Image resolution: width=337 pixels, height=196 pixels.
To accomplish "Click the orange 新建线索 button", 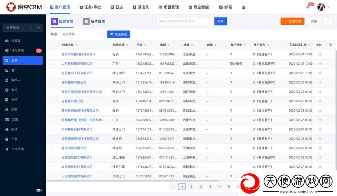I will [x=292, y=21].
